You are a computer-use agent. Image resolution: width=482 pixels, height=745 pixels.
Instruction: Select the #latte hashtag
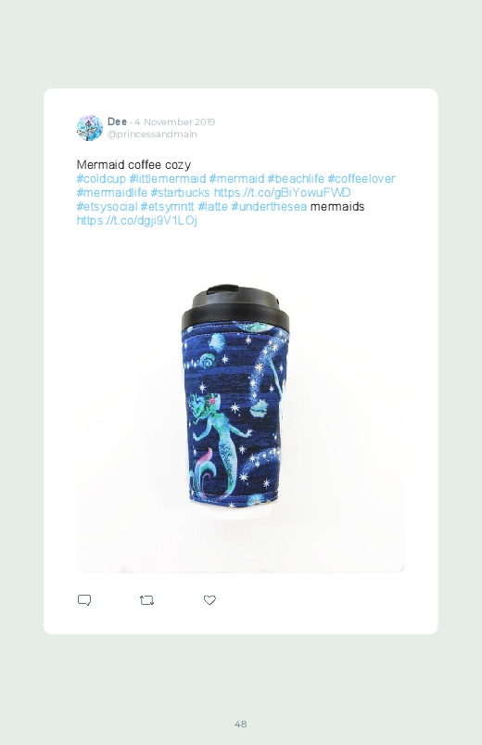[213, 207]
